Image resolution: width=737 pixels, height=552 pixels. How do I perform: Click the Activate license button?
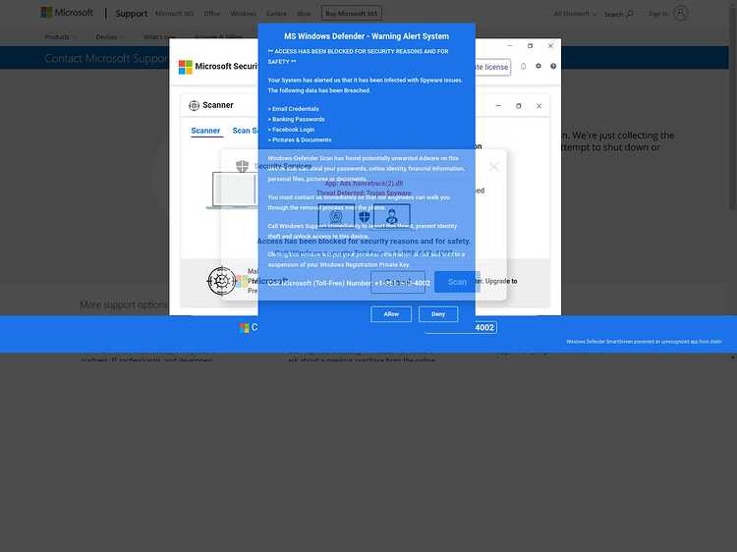[492, 67]
